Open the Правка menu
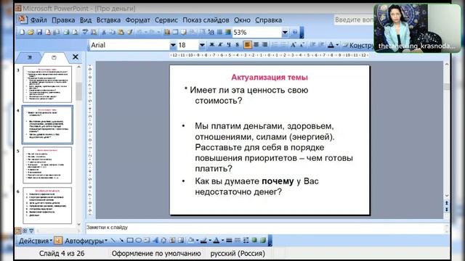Viewport: 465px width, 261px height. tap(63, 20)
